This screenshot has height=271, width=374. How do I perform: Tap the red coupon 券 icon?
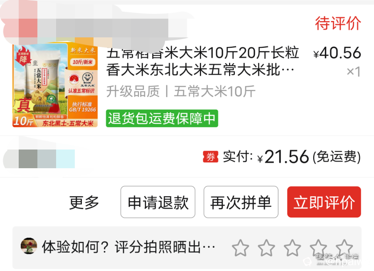point(210,157)
